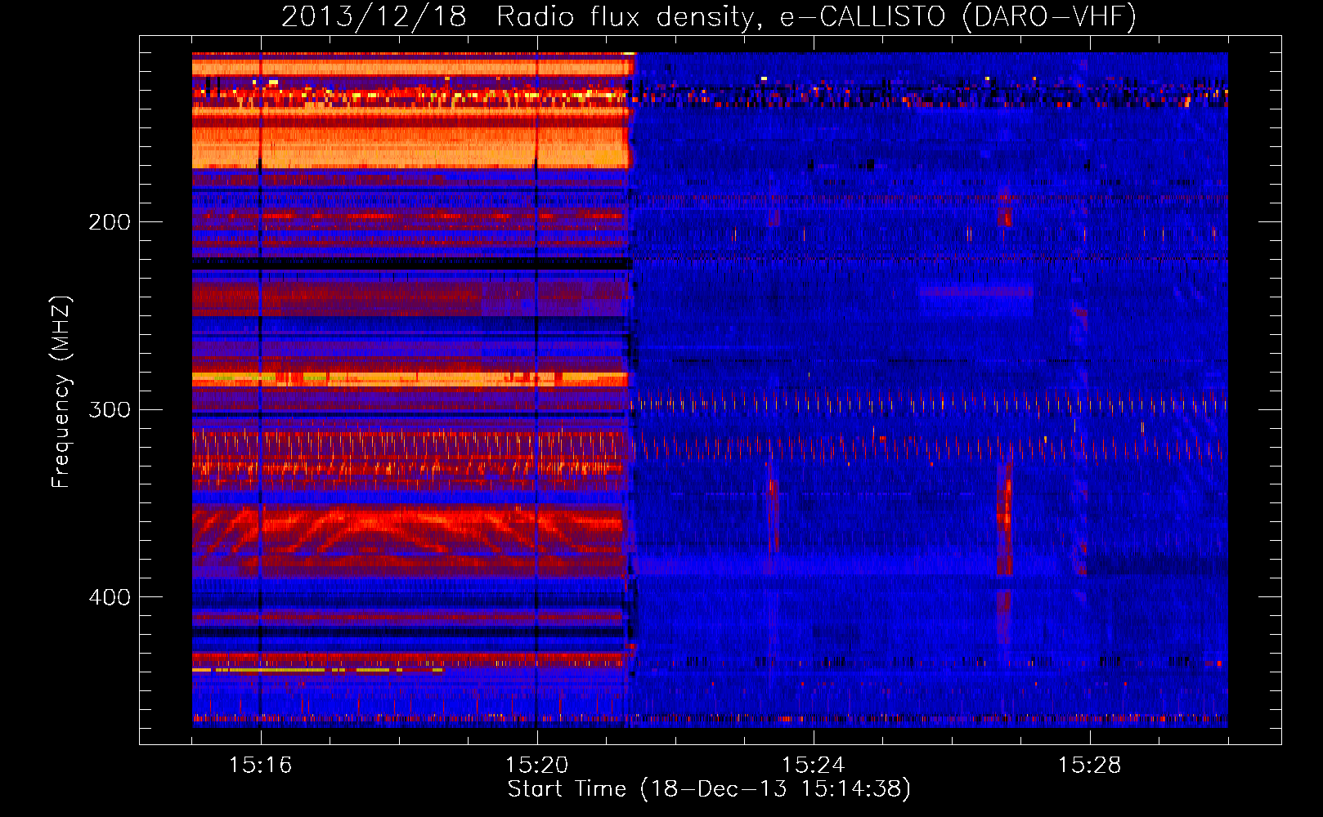Click the 200 frequency tick label
This screenshot has width=1323, height=817.
coord(110,221)
